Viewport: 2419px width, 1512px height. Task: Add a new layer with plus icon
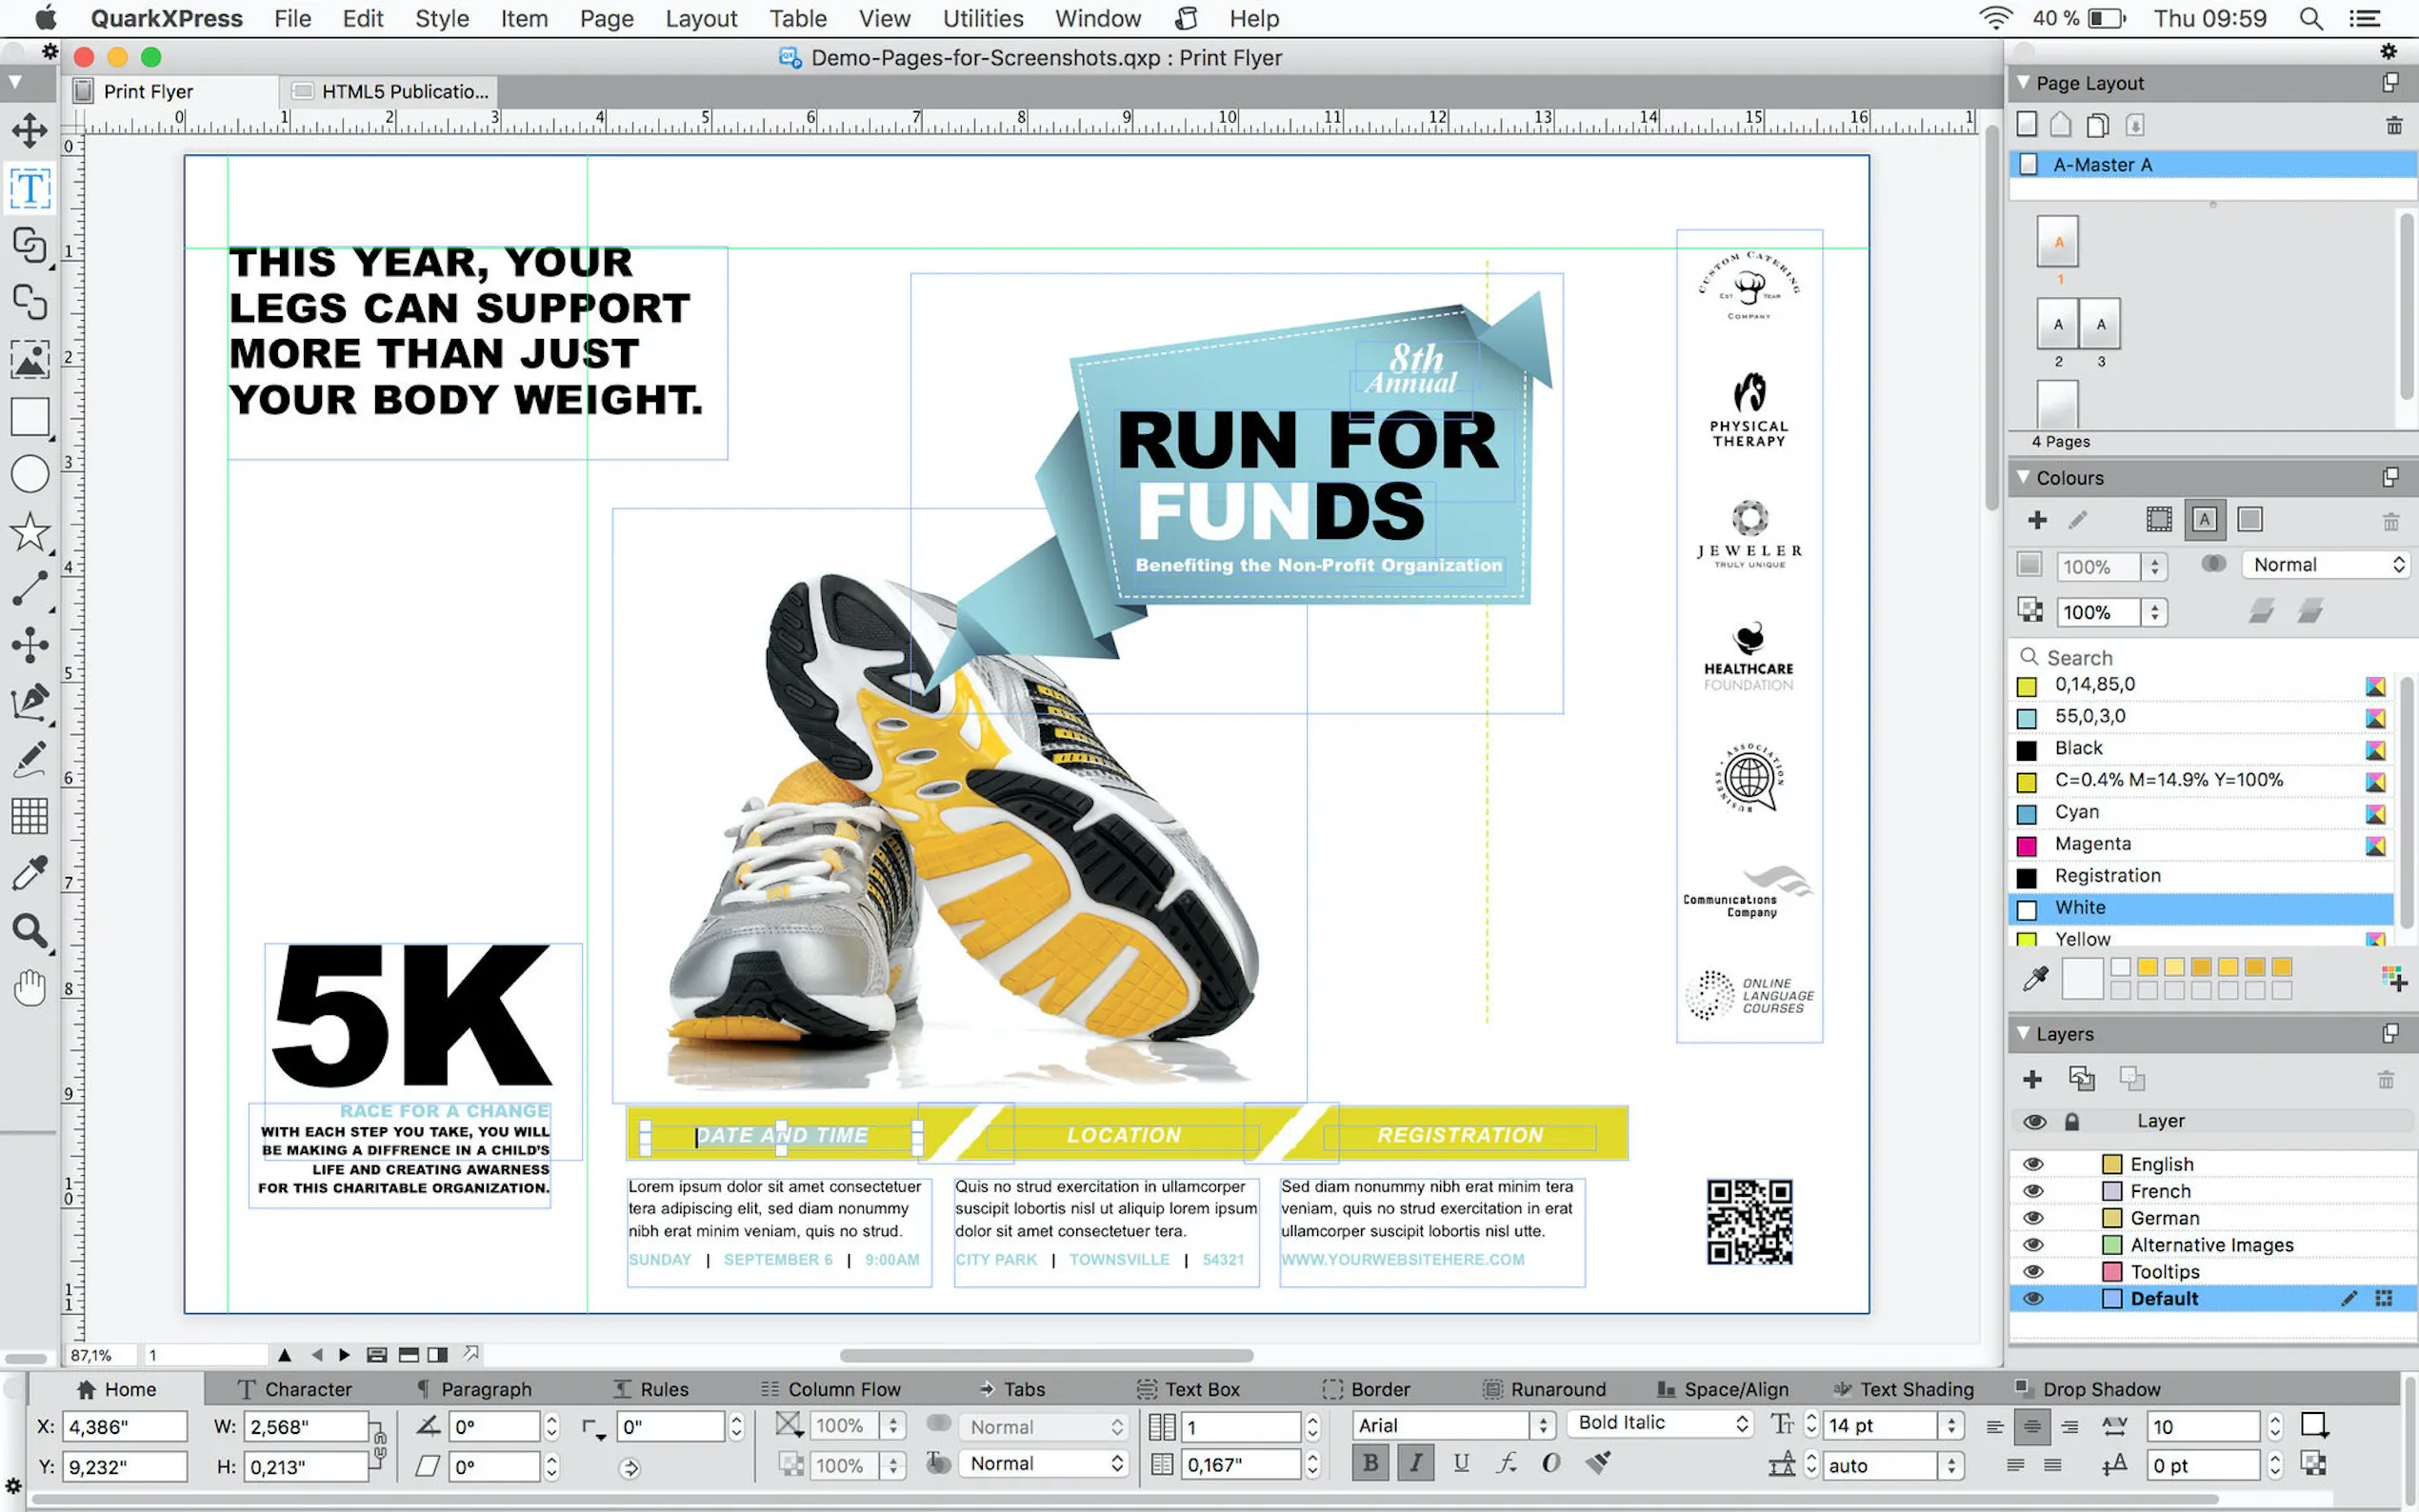pyautogui.click(x=2032, y=1079)
